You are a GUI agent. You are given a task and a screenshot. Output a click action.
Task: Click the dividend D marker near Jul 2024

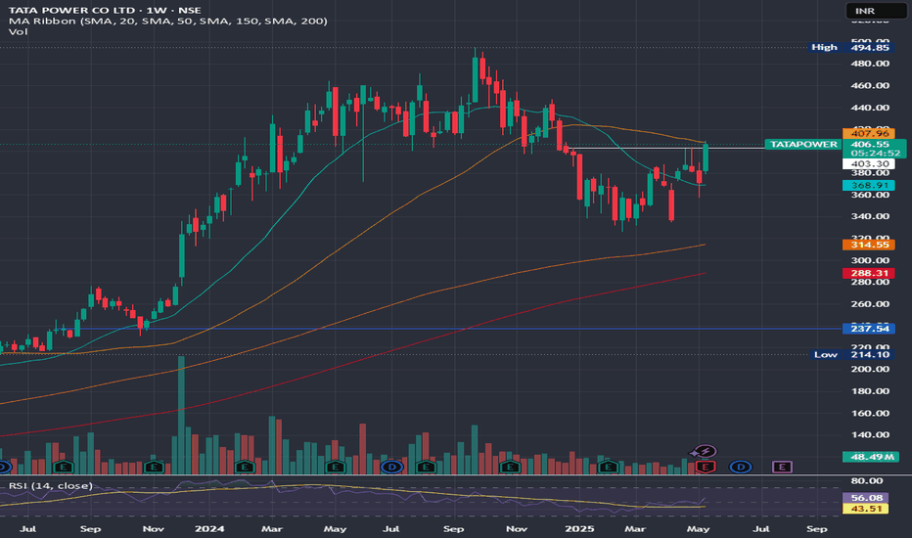[392, 467]
